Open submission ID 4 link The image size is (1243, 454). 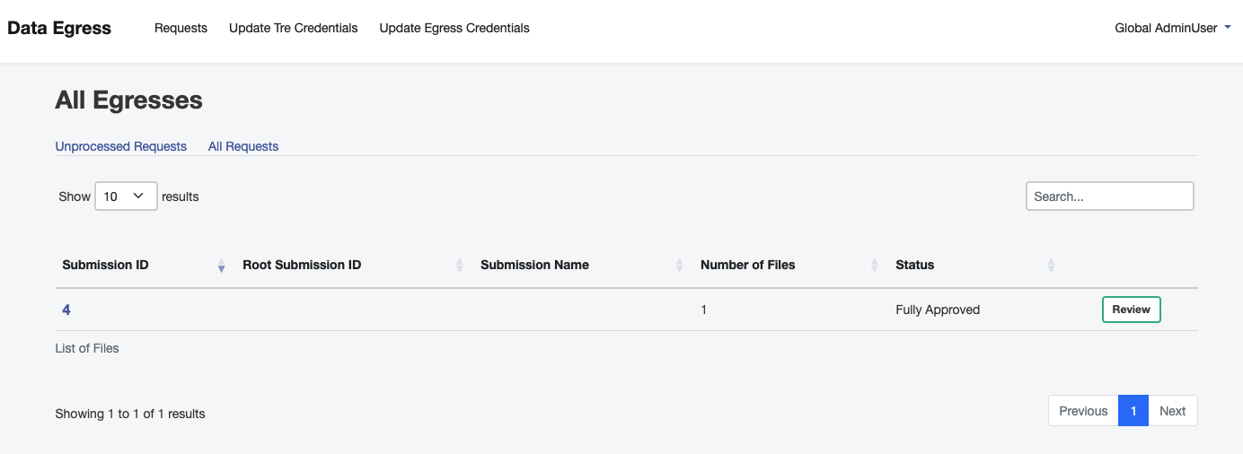pyautogui.click(x=66, y=310)
